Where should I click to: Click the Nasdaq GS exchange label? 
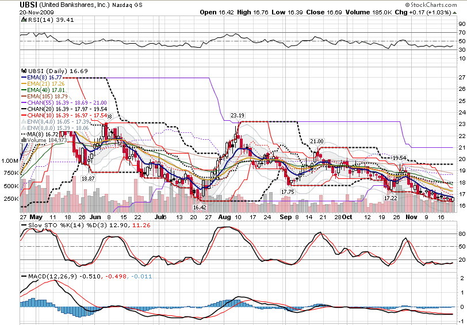pyautogui.click(x=127, y=5)
